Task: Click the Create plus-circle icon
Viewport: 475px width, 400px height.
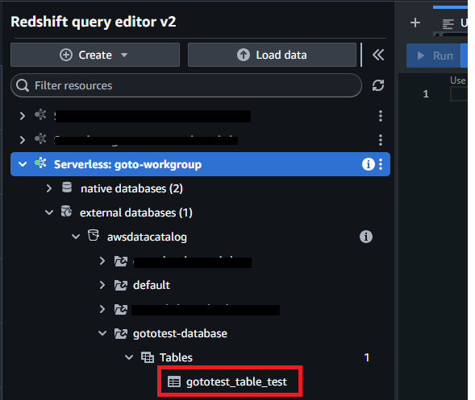Action: pos(66,55)
